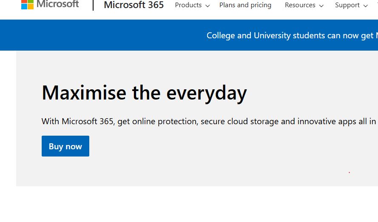
Task: Click the description starting 'With Microsoft 365'
Action: point(208,121)
